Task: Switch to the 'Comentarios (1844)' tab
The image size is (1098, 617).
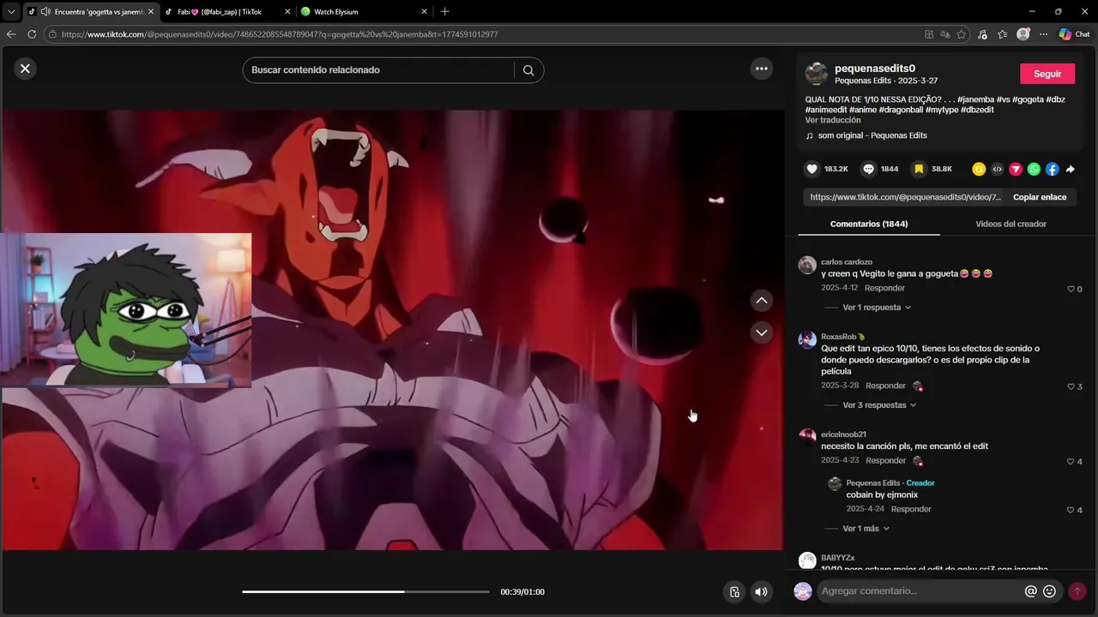Action: pos(869,224)
